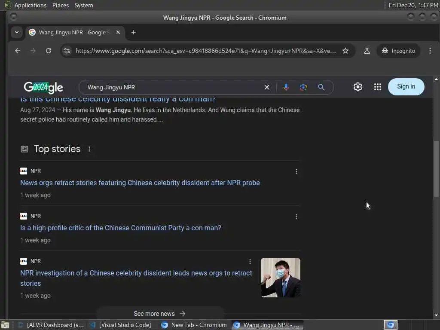
Task: Switch to Visual Studio Code taskbar window
Action: tap(122, 325)
